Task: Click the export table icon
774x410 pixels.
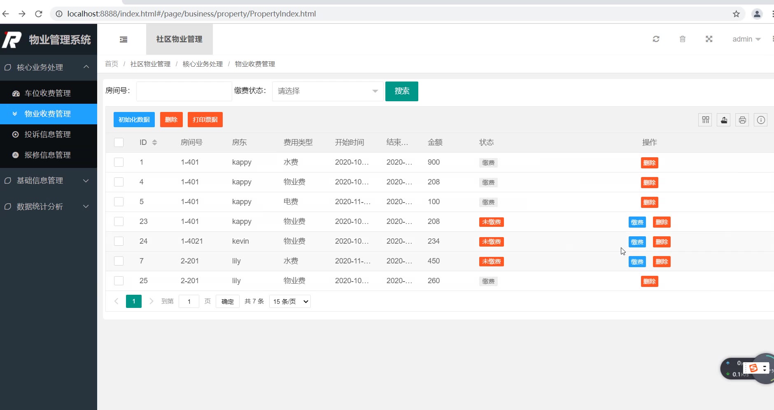Action: [724, 120]
